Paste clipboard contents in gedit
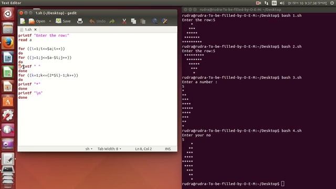This screenshot has height=189, width=336. pos(143,21)
